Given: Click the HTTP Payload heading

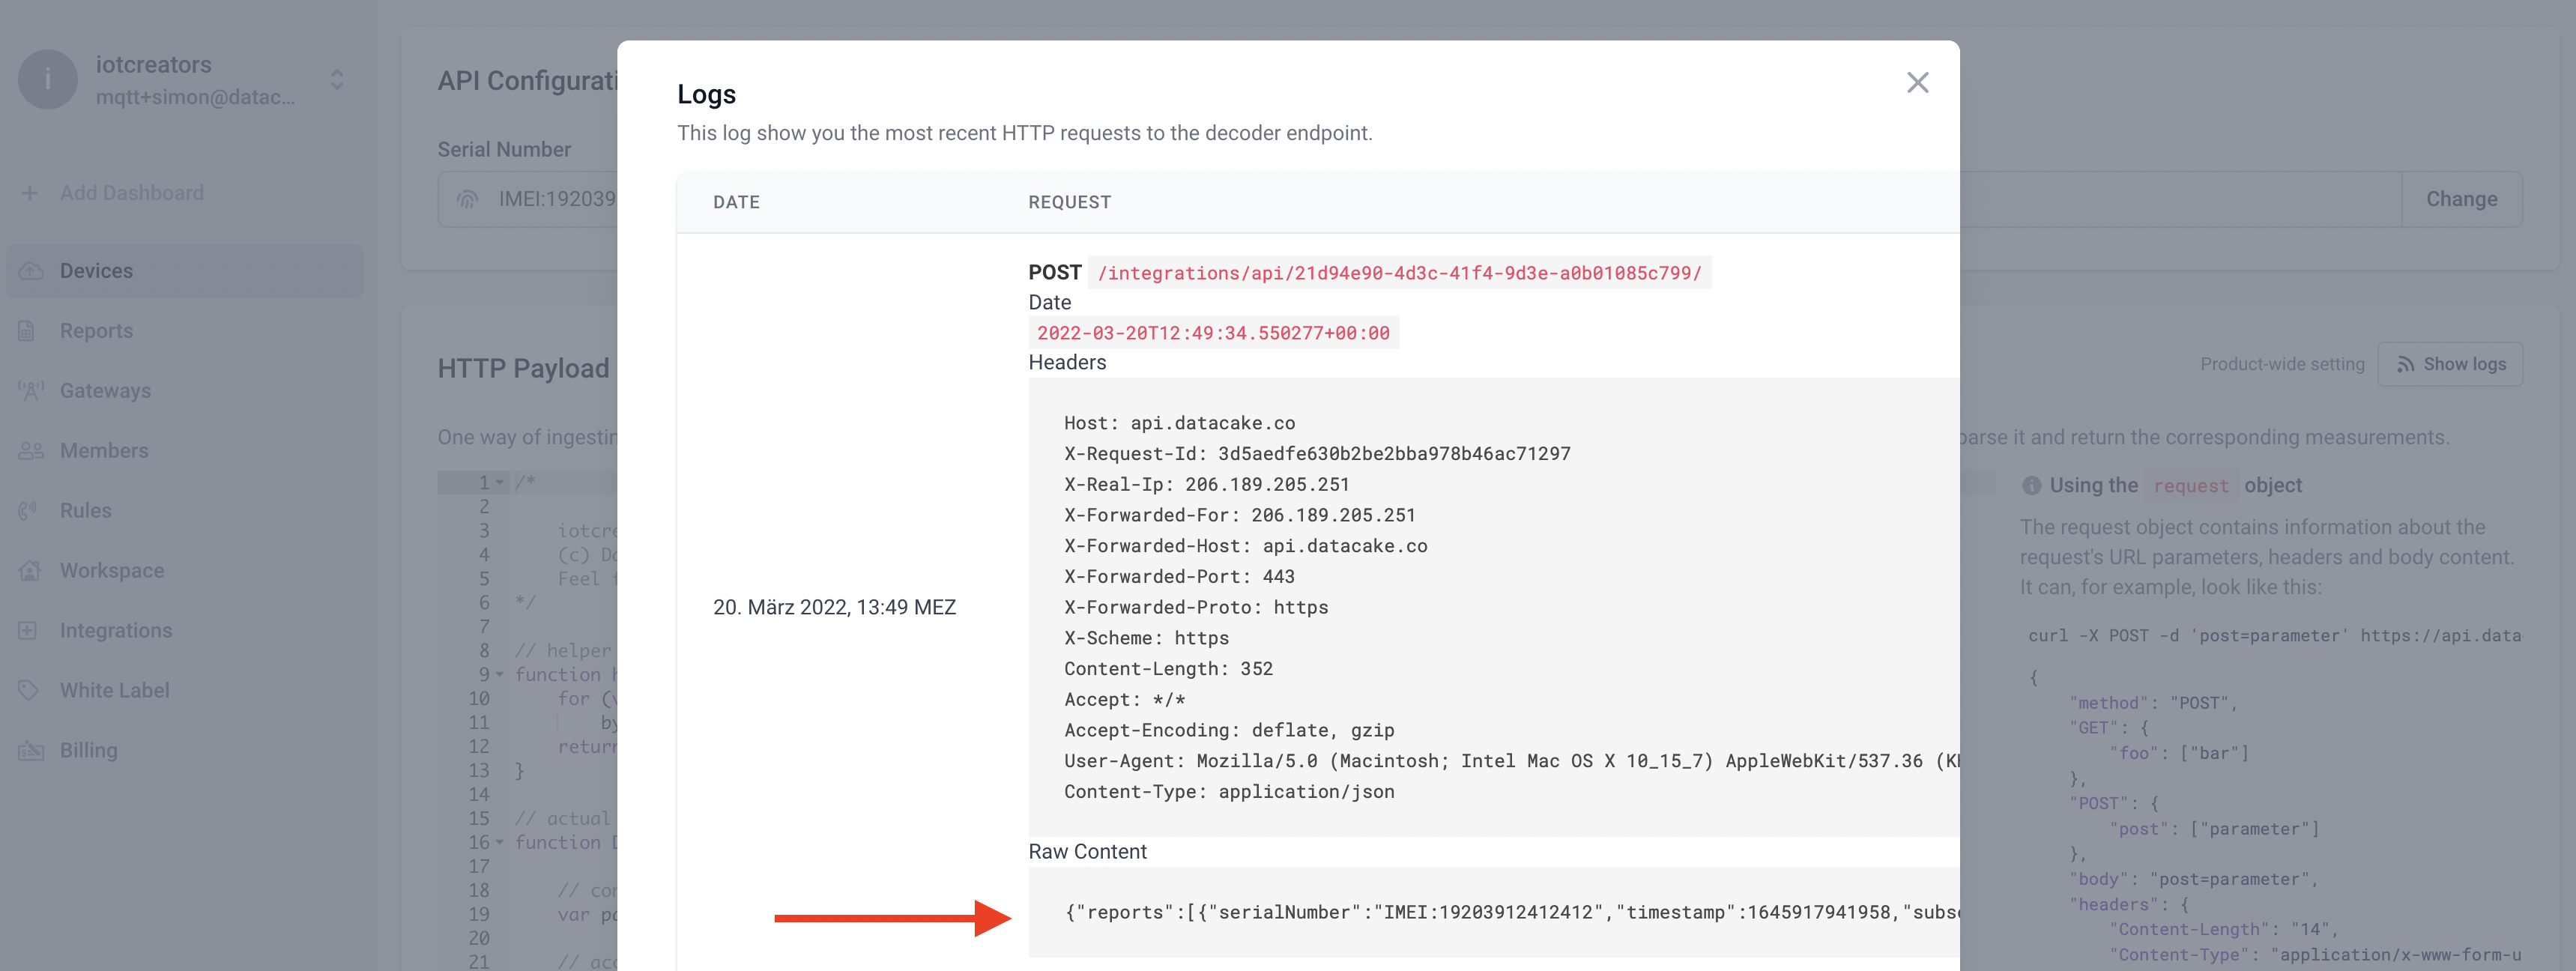Looking at the screenshot, I should pos(523,368).
